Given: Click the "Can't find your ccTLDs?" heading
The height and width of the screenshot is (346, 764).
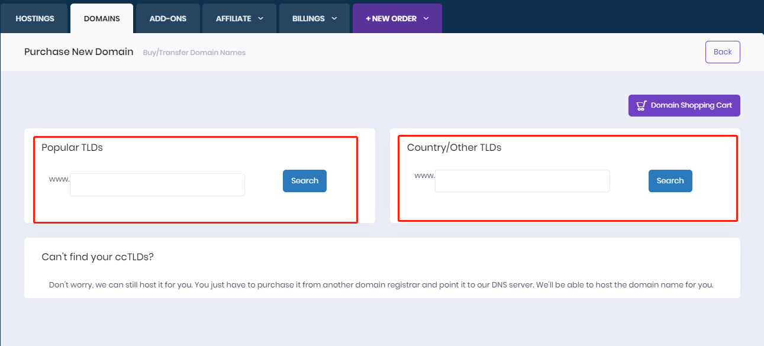Looking at the screenshot, I should point(98,257).
